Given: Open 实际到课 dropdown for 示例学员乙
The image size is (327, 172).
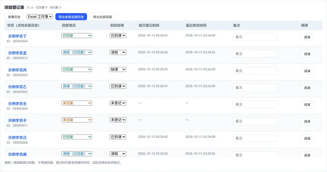Looking at the screenshot, I should 118,86.
